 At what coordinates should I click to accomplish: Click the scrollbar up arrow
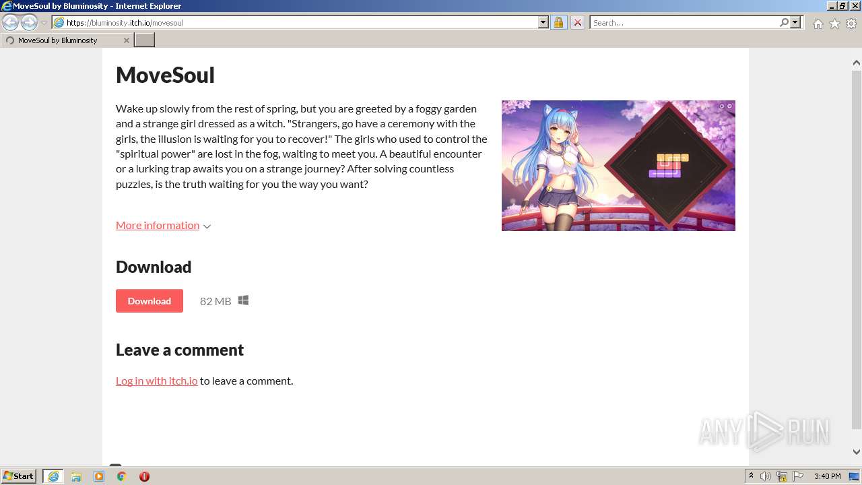point(857,63)
